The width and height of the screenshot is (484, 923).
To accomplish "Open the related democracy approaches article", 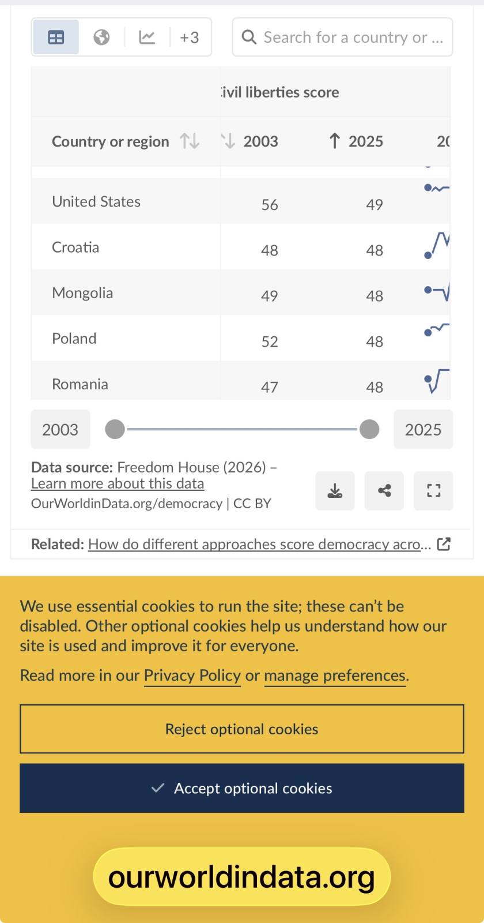I will (259, 544).
